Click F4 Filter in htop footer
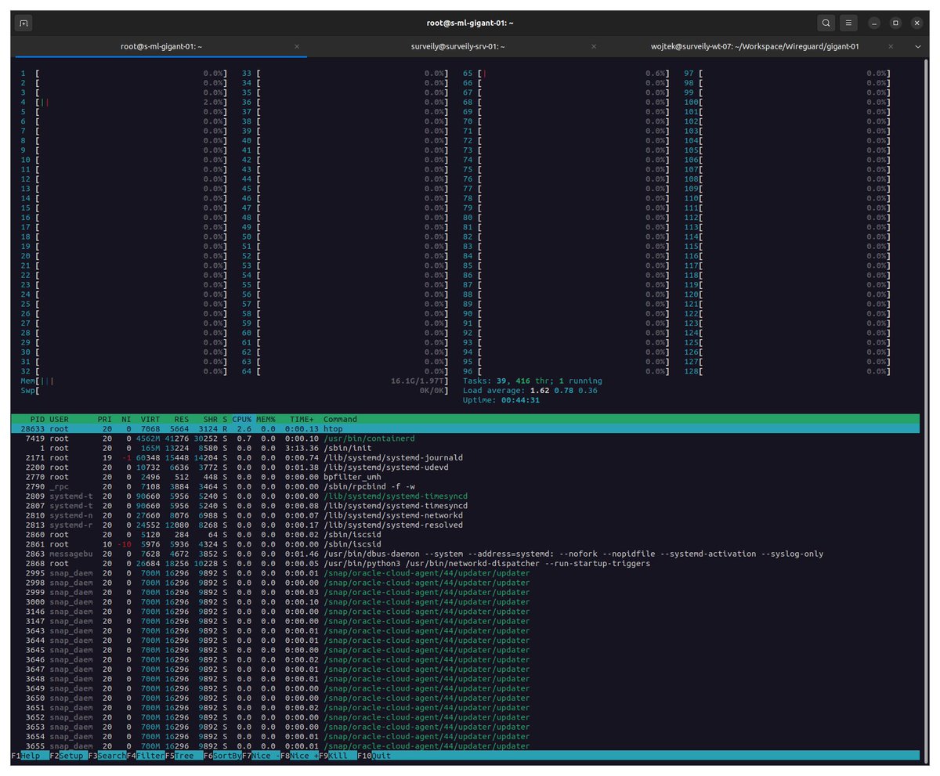This screenshot has width=940, height=776. [145, 756]
